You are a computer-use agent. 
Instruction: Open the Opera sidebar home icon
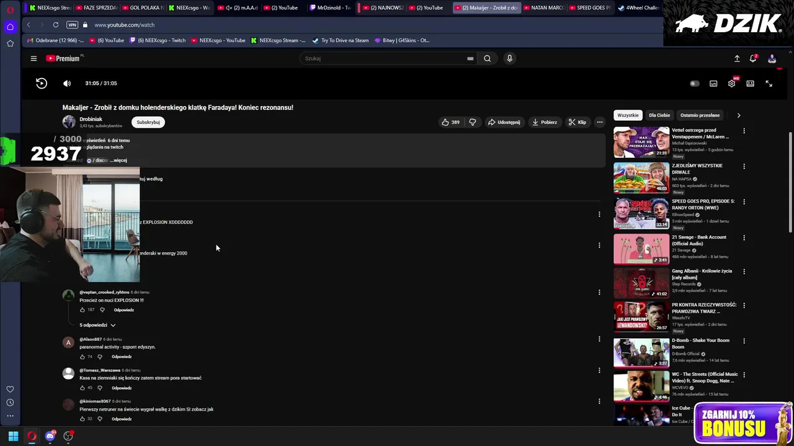[x=10, y=27]
